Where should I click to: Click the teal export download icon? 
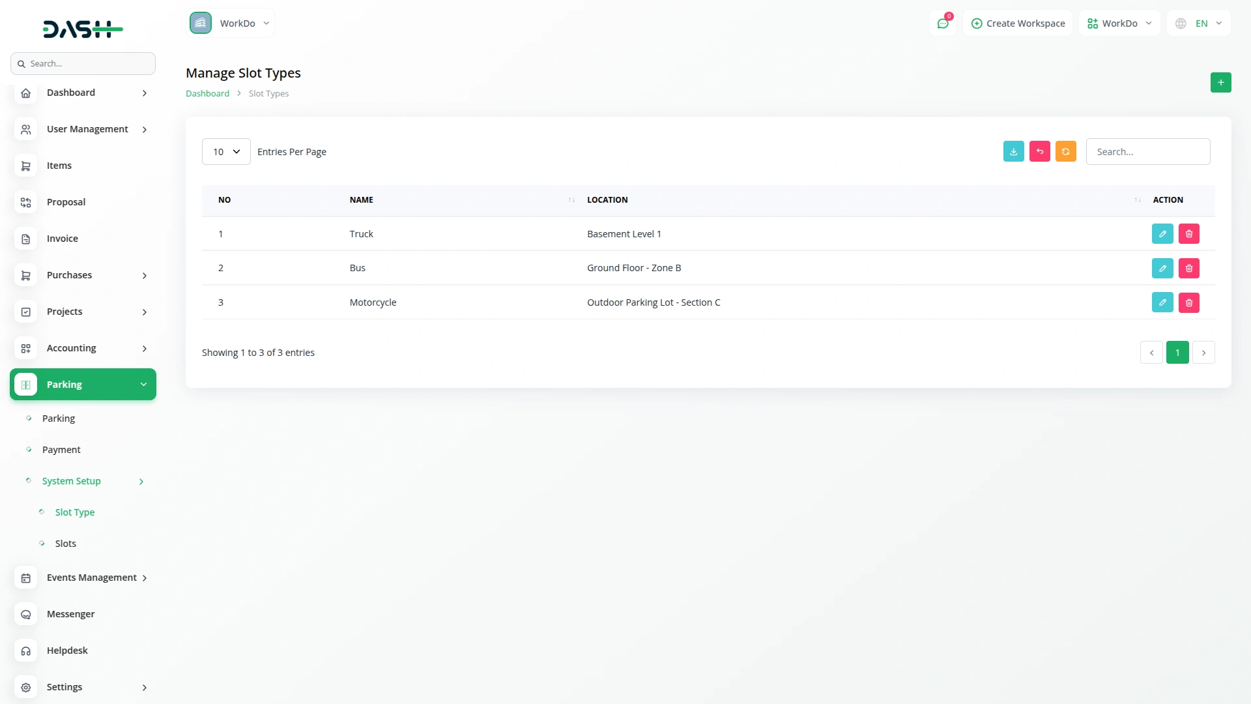1013,151
